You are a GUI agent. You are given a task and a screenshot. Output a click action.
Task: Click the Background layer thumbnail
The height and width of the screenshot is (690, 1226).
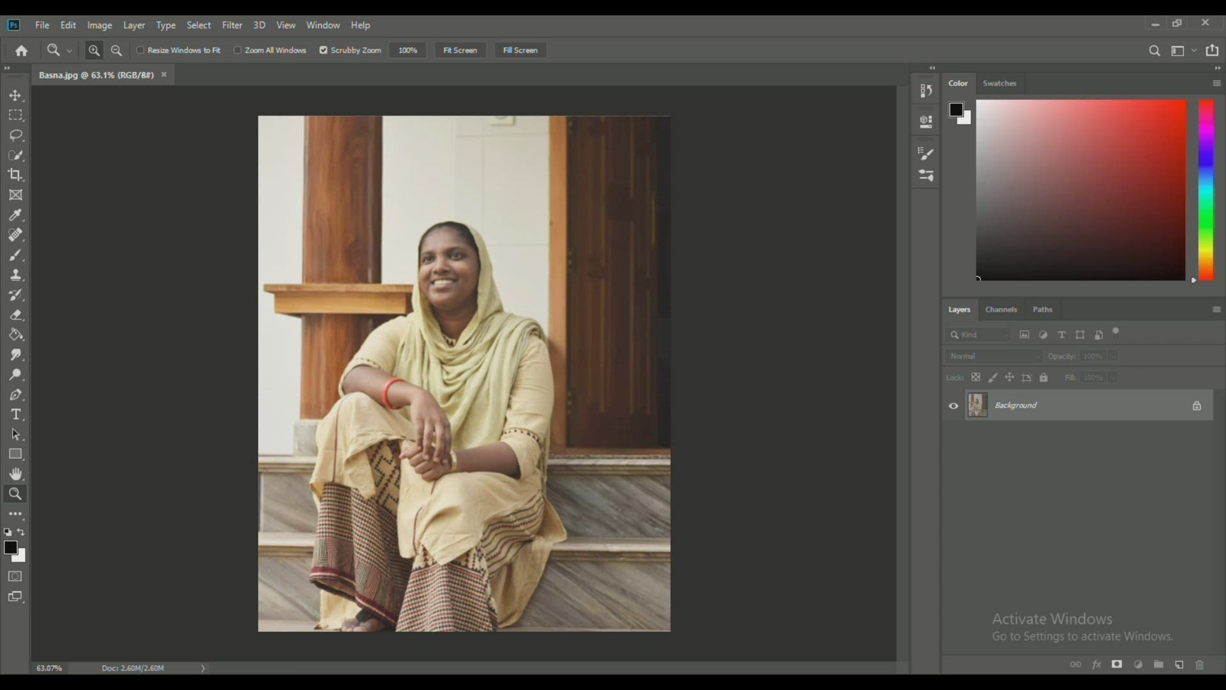pos(978,405)
